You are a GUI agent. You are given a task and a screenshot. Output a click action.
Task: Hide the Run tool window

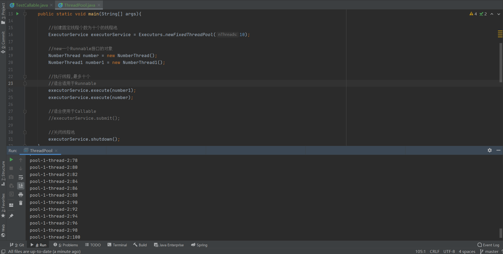pyautogui.click(x=498, y=150)
